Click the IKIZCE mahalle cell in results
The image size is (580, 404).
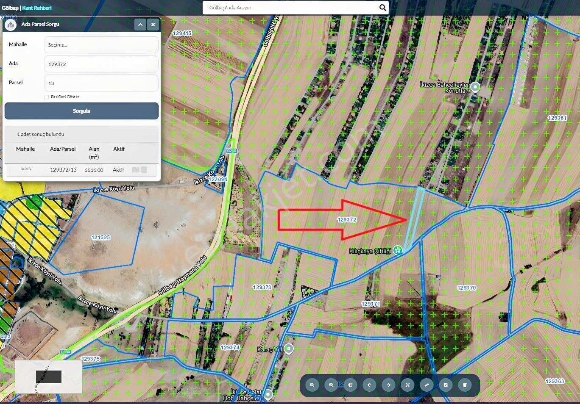[26, 169]
